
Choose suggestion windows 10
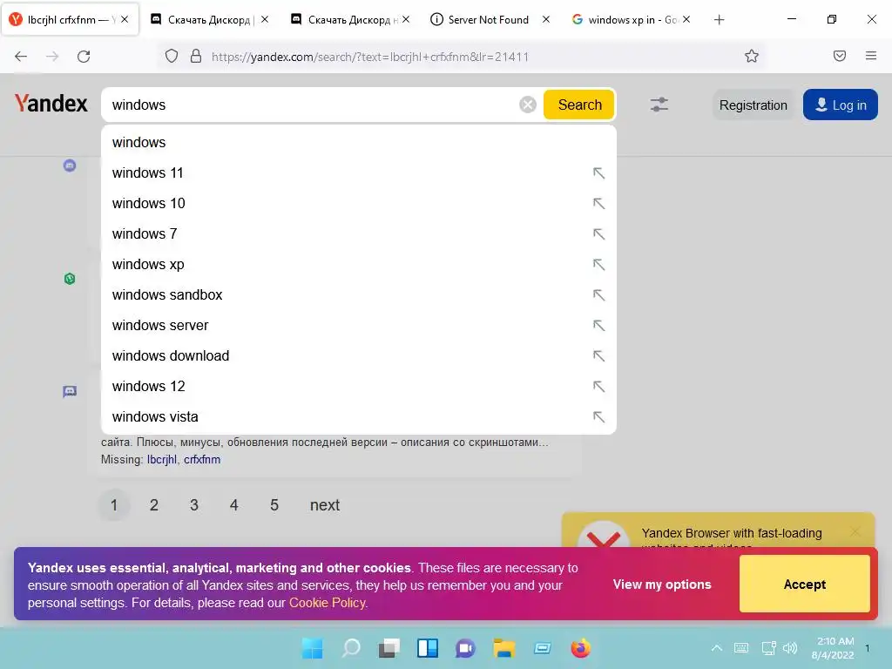(358, 204)
